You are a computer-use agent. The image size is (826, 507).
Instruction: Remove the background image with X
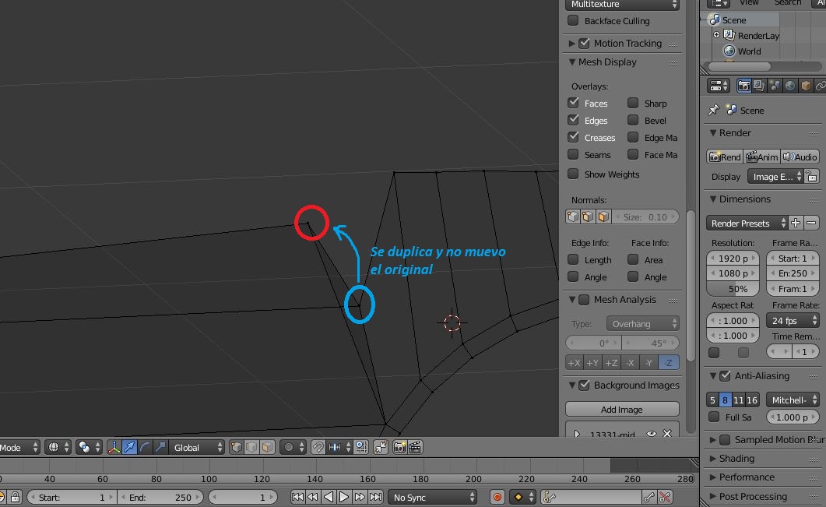tap(667, 434)
